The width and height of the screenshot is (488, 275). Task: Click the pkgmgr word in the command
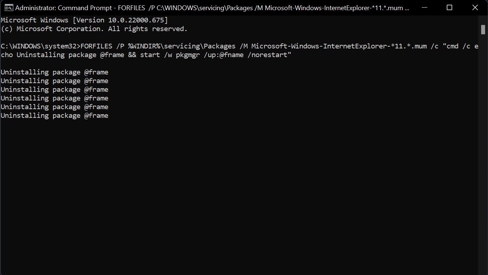coord(188,55)
